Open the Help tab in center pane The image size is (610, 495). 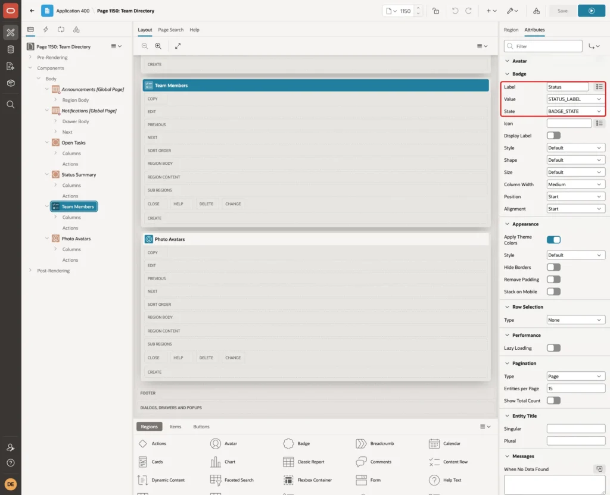click(195, 30)
